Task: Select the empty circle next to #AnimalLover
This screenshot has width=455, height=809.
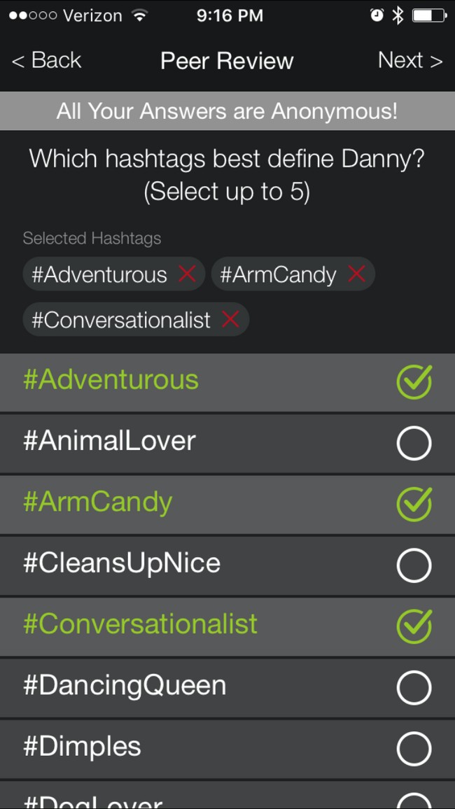Action: [414, 443]
